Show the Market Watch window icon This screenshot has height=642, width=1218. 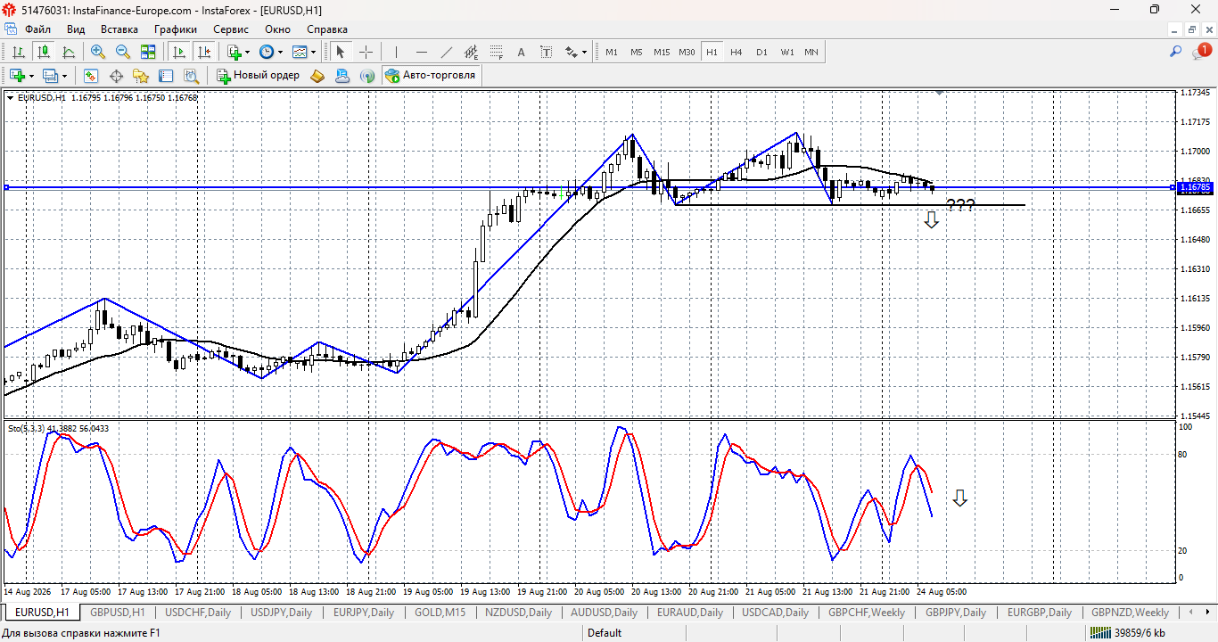91,76
